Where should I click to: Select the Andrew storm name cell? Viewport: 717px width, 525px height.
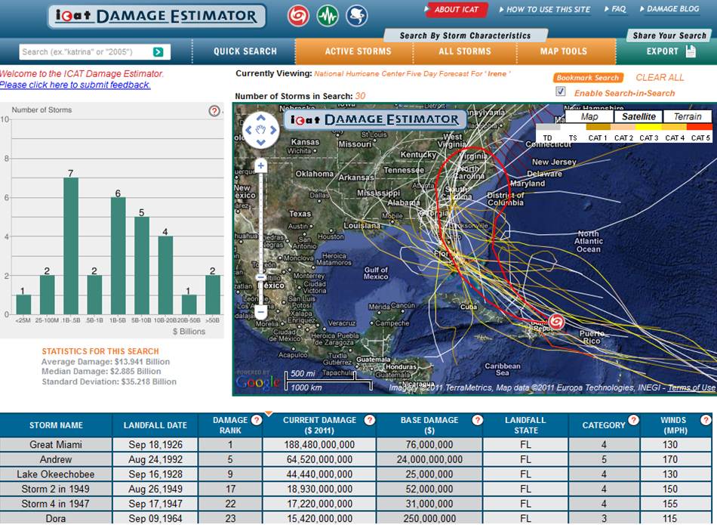pos(56,459)
